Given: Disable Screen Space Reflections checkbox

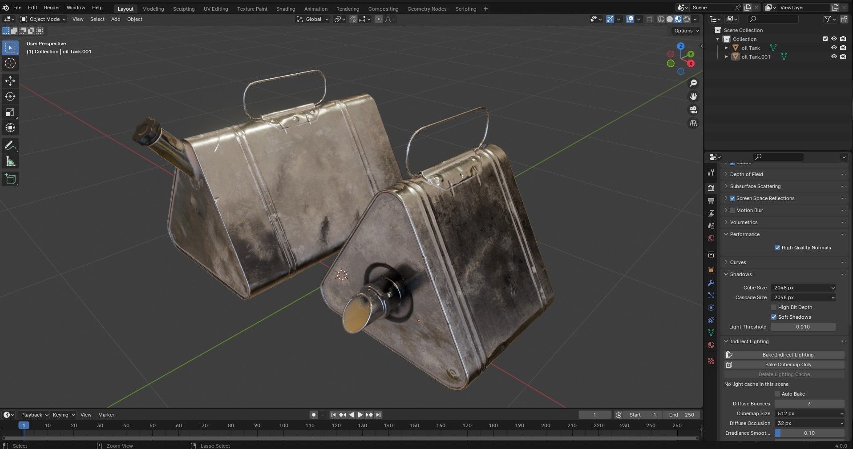Looking at the screenshot, I should (732, 198).
